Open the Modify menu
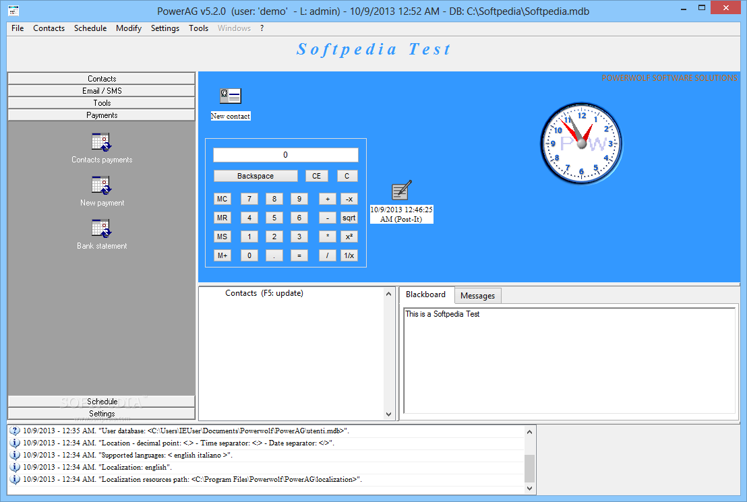 129,28
